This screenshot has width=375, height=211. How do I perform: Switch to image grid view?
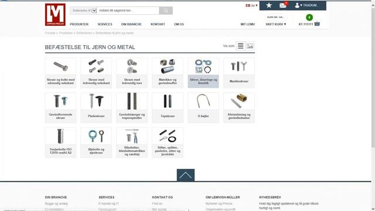(x=250, y=46)
